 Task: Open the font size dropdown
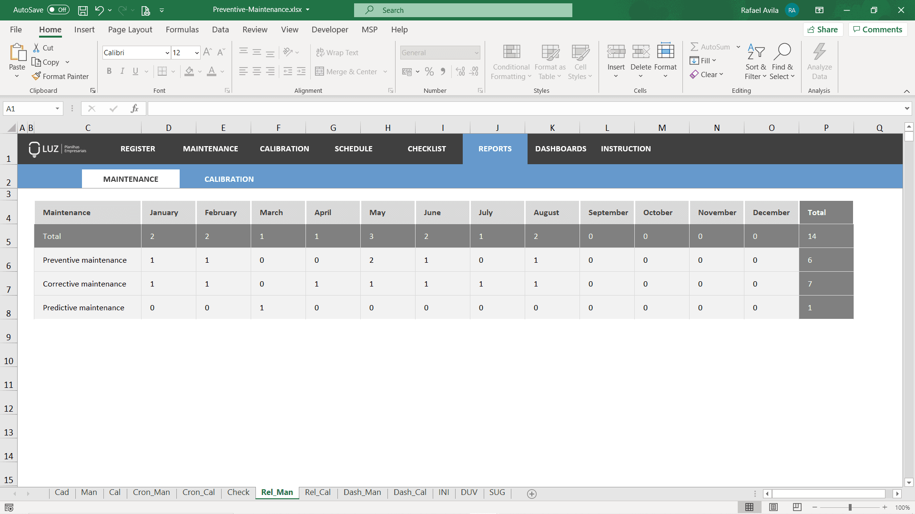tap(196, 52)
